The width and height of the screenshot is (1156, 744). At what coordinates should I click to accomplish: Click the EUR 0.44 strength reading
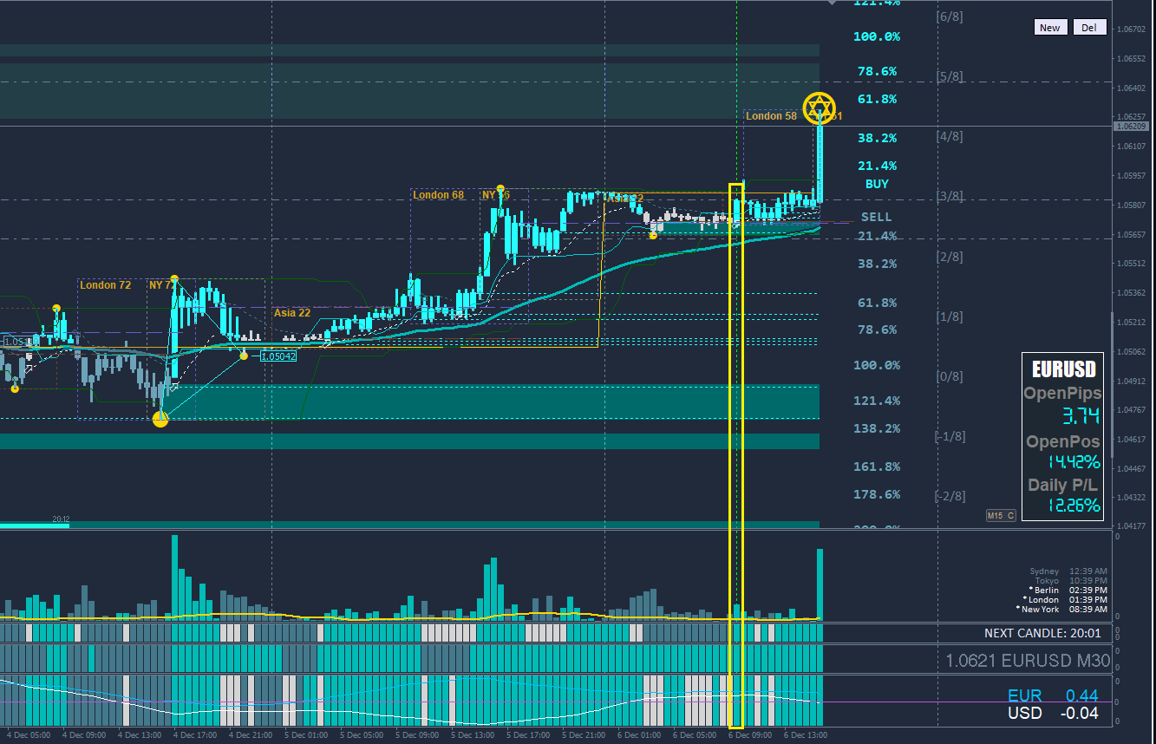pos(1053,695)
